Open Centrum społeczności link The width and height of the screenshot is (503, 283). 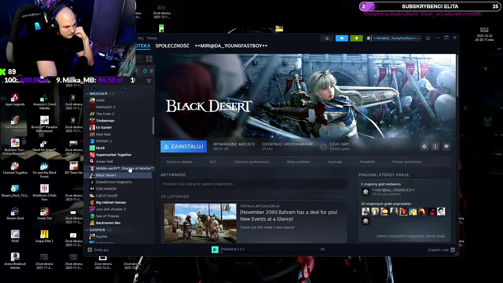[x=251, y=162]
